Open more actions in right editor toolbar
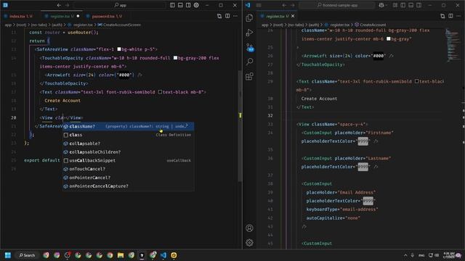The image size is (465, 261). pyautogui.click(x=458, y=16)
